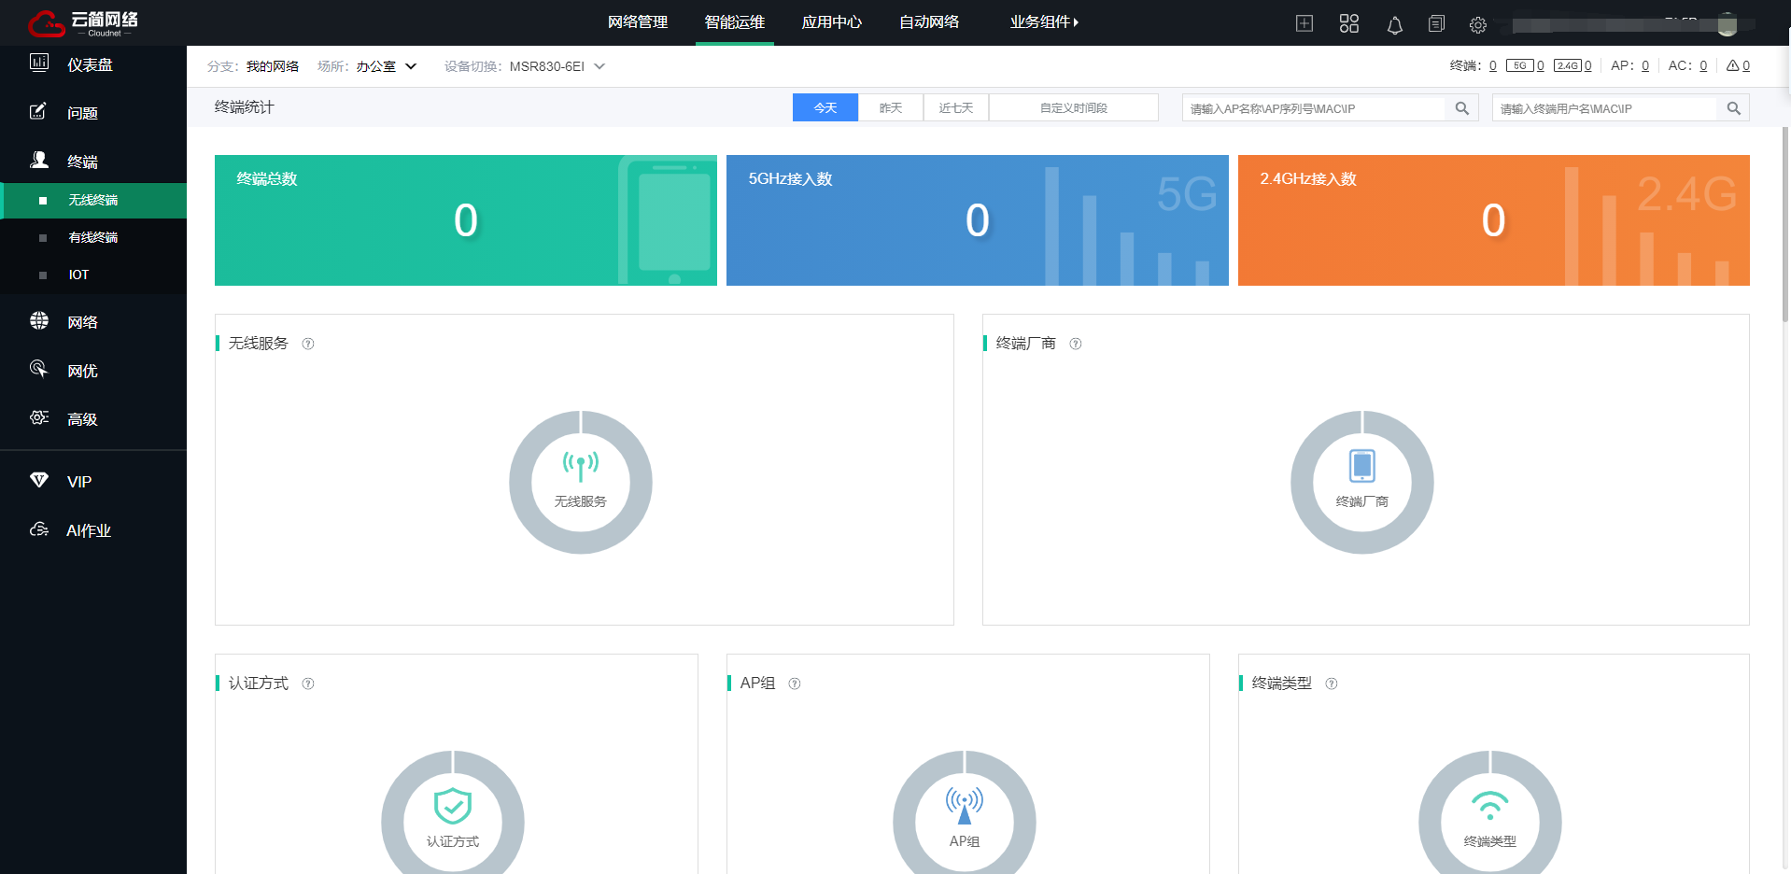This screenshot has width=1791, height=874.
Task: Click the AP name search input field
Action: click(1314, 108)
